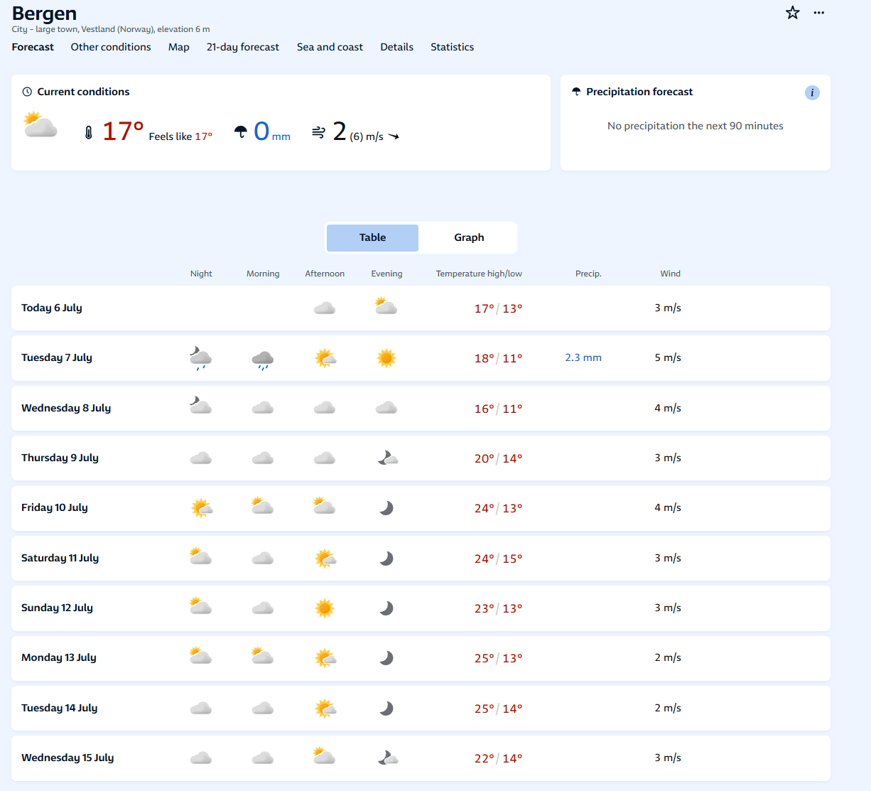Click Friday 10 July night sun icon
871x791 pixels.
coord(202,507)
